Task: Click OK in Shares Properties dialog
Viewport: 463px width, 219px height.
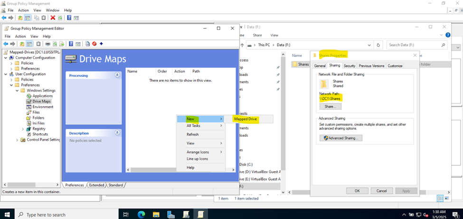Action: tap(357, 191)
